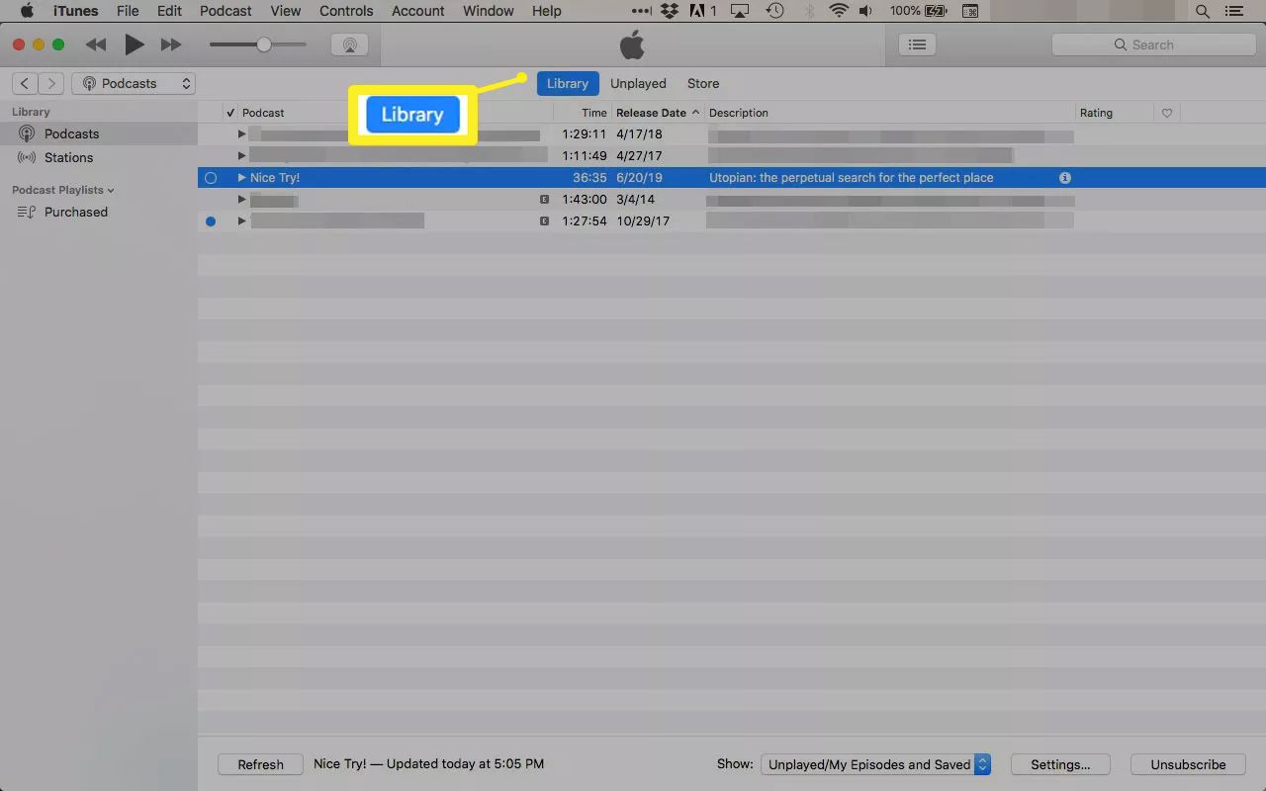Click the Spotlight search icon
The width and height of the screenshot is (1266, 791).
1203,11
